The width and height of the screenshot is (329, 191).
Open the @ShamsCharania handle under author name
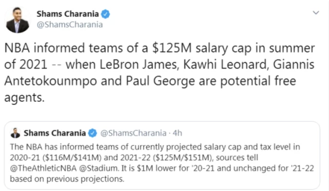(x=70, y=25)
